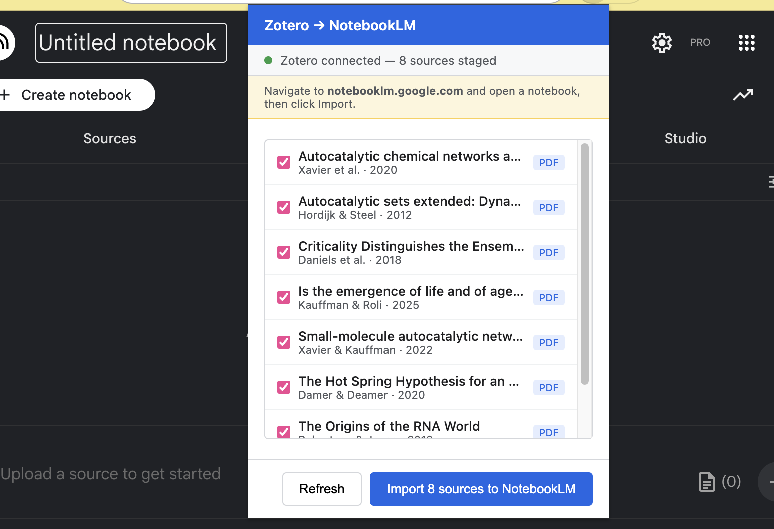Screen dimensions: 774x529
Task: Open the PDF for Hot Spring Hypothesis
Action: (x=549, y=387)
